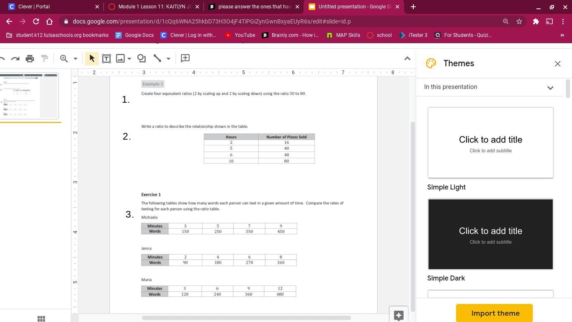
Task: Click the cast media icon
Action: click(x=549, y=21)
